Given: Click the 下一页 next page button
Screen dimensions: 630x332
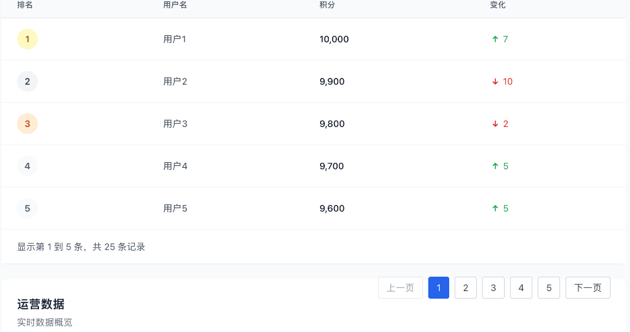Looking at the screenshot, I should click(588, 288).
